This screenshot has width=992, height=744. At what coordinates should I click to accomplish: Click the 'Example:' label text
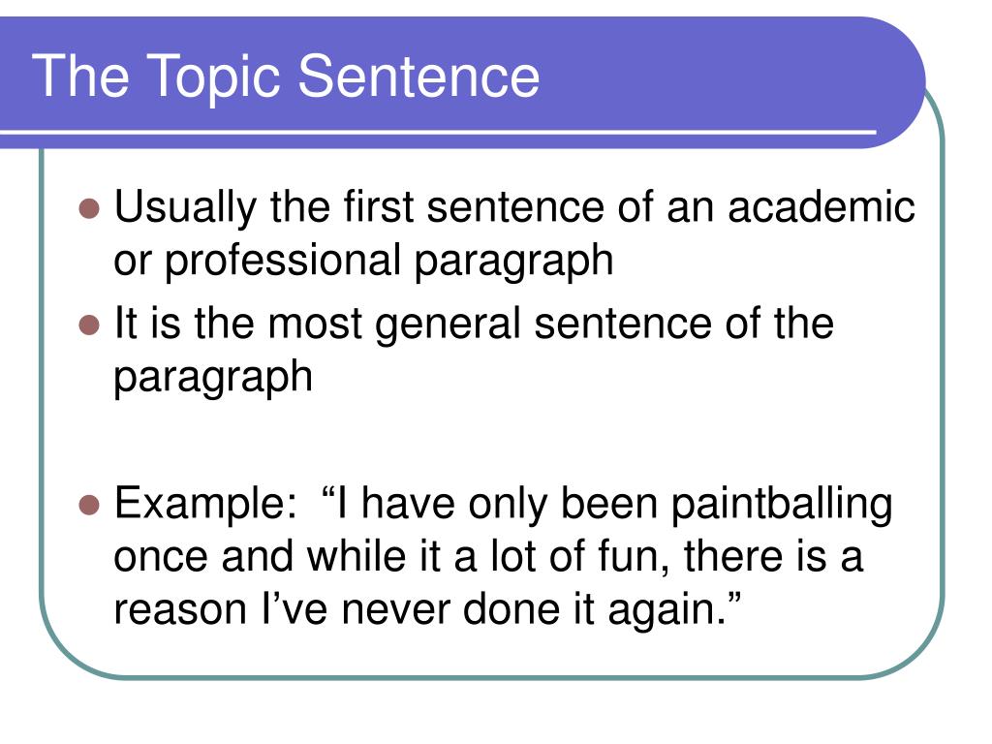[205, 504]
